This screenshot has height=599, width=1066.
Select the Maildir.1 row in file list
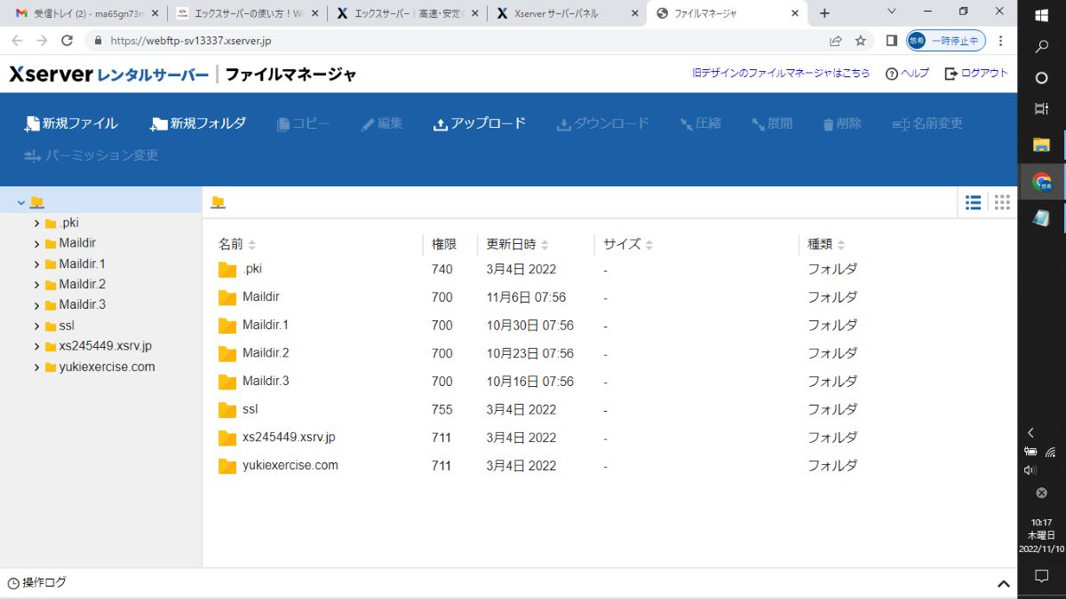[609, 326]
